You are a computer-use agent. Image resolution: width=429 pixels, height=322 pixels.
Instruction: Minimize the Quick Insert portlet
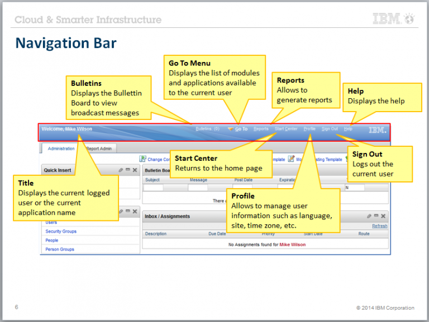pos(127,170)
